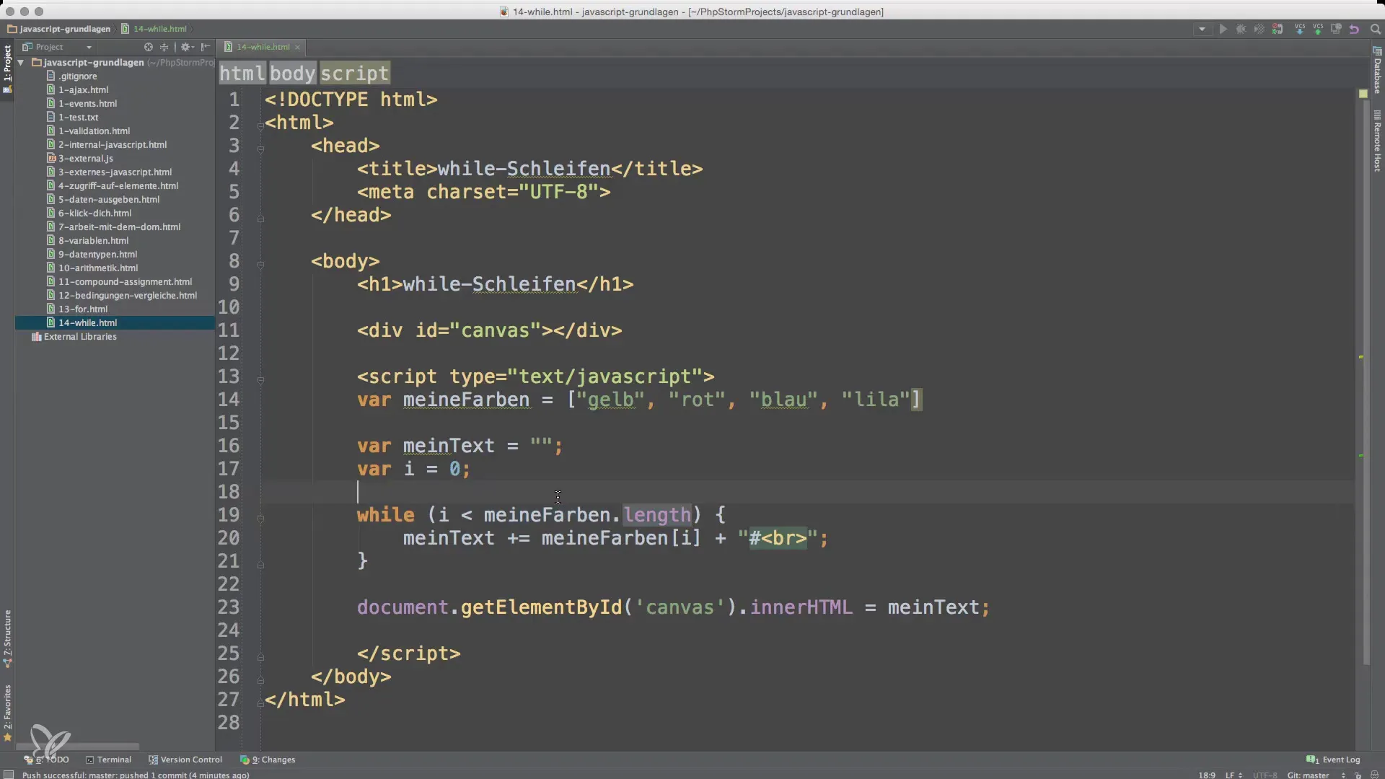Select 13-for.html in the tree
This screenshot has width=1385, height=779.
tap(82, 309)
